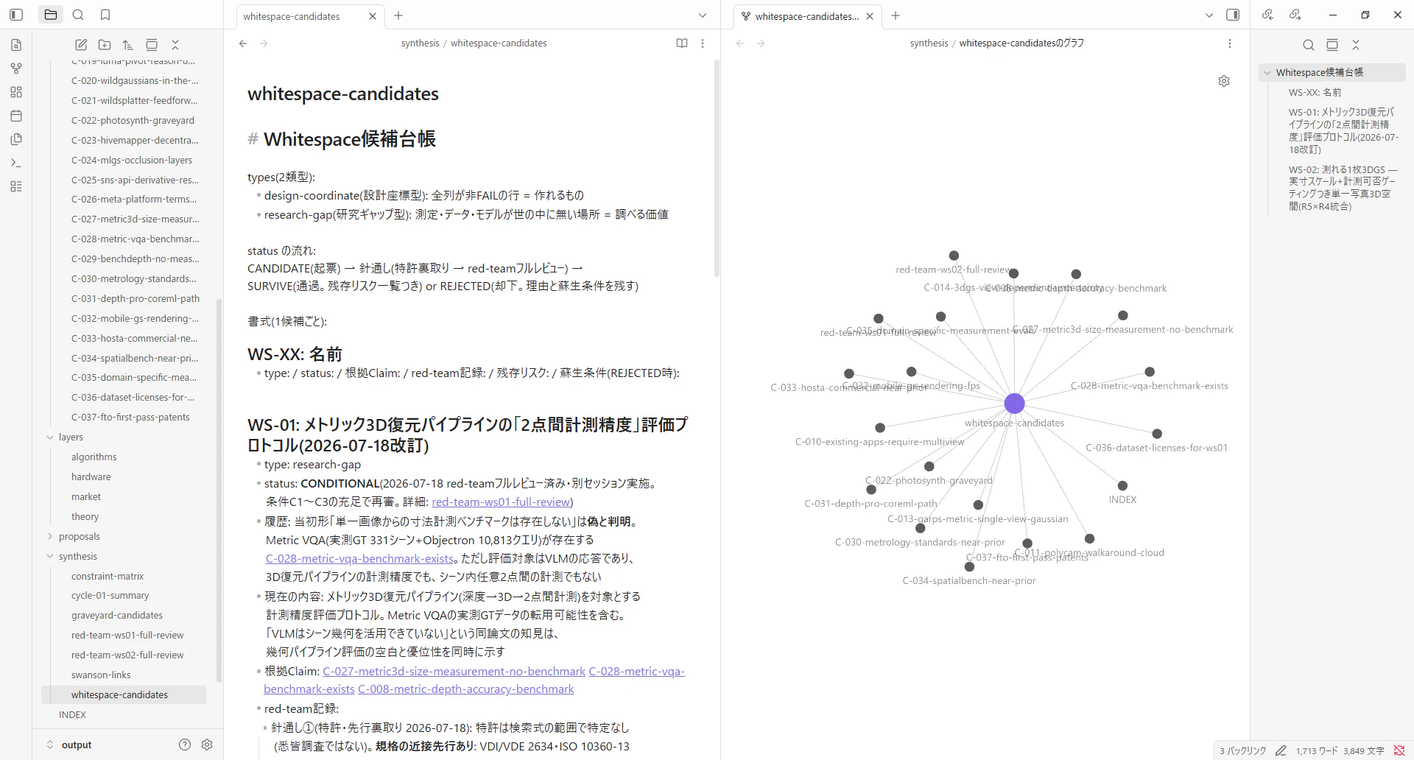Collapse the right sidebar
The height and width of the screenshot is (760, 1414).
[1233, 15]
